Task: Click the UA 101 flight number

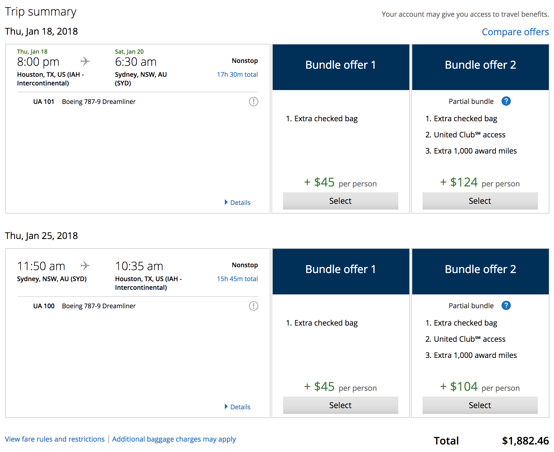Action: point(44,102)
